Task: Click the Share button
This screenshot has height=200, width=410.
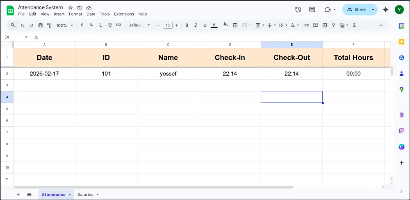Action: click(x=356, y=10)
